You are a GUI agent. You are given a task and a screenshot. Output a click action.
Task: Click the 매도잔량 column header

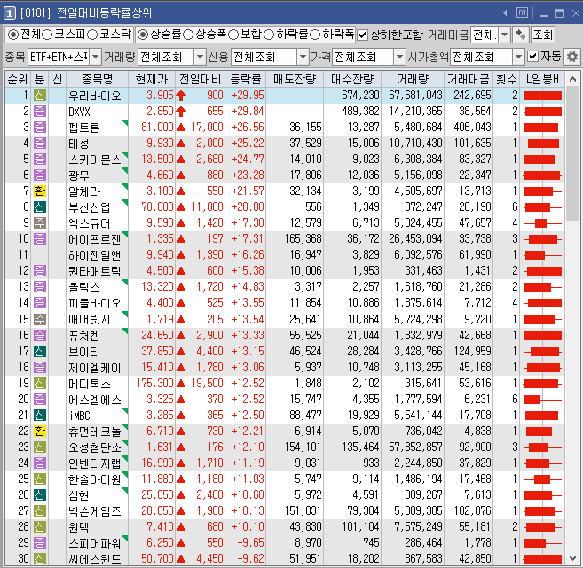[x=295, y=79]
